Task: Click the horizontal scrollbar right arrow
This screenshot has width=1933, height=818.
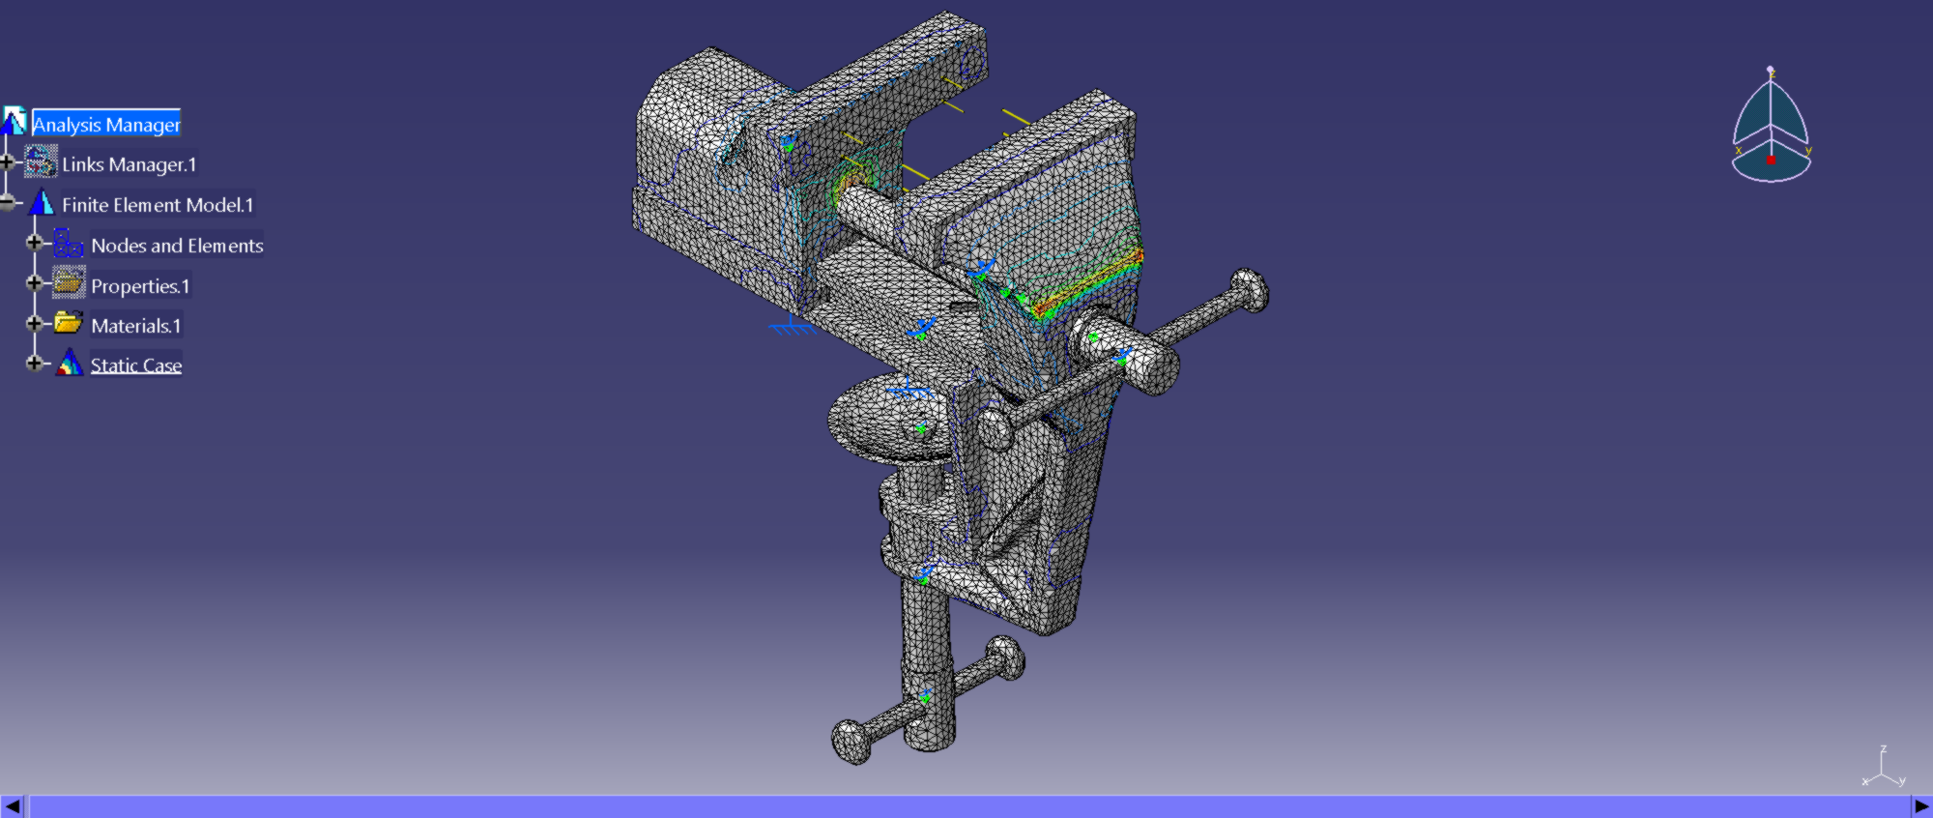Action: coord(1921,806)
